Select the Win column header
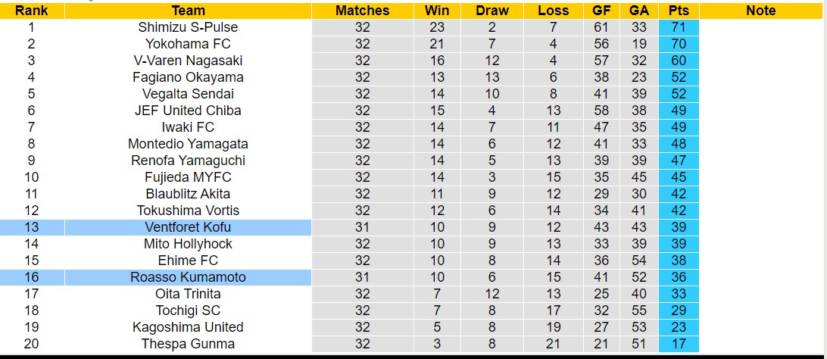The height and width of the screenshot is (359, 827). [437, 11]
